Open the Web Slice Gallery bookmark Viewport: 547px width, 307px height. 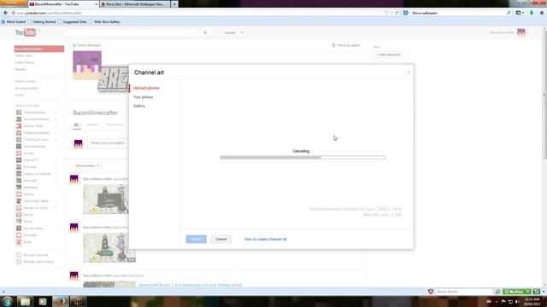[x=104, y=21]
